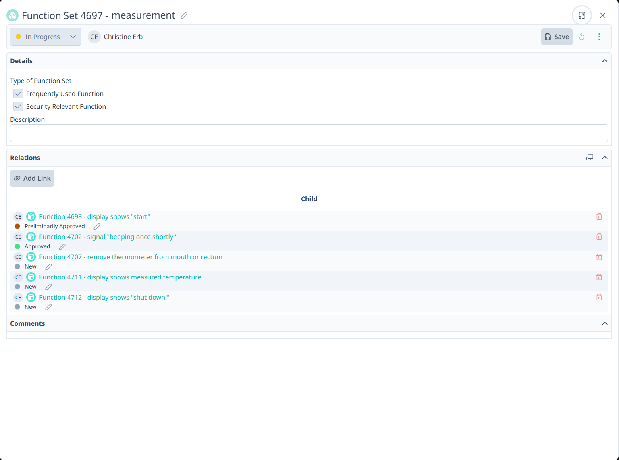The width and height of the screenshot is (619, 460).
Task: Edit the Function Set title pencil icon
Action: point(184,15)
